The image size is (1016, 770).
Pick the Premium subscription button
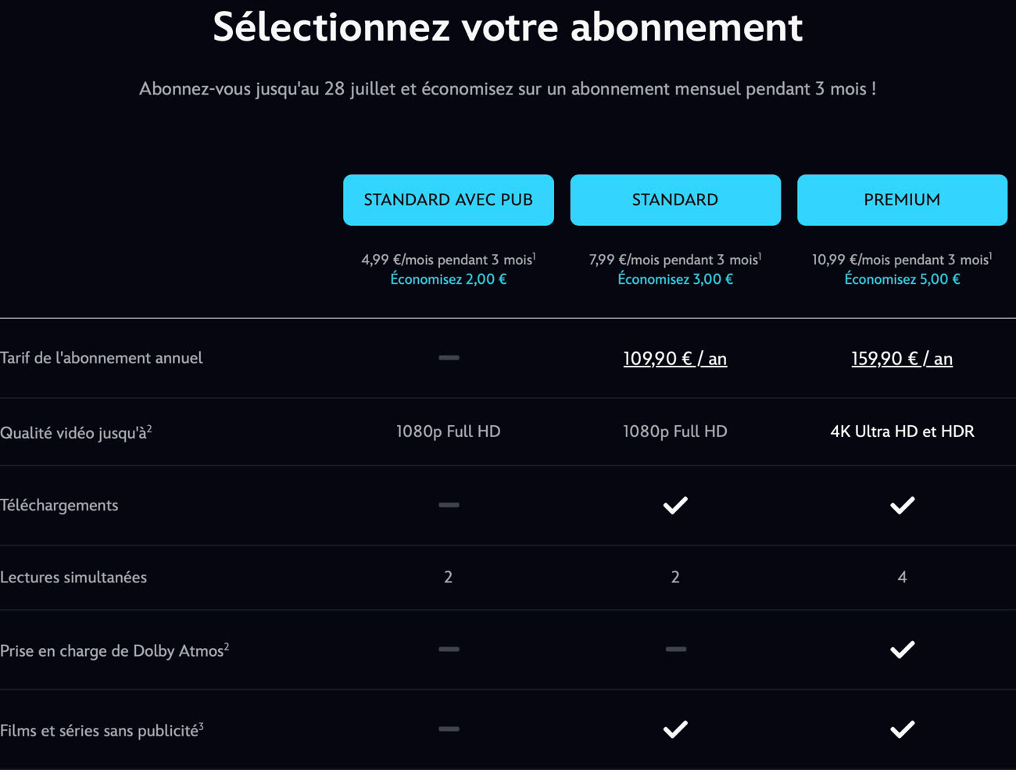click(x=902, y=200)
